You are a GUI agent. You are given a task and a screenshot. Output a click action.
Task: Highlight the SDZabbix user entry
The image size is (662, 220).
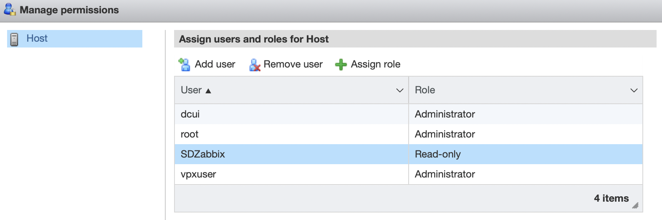tap(203, 154)
